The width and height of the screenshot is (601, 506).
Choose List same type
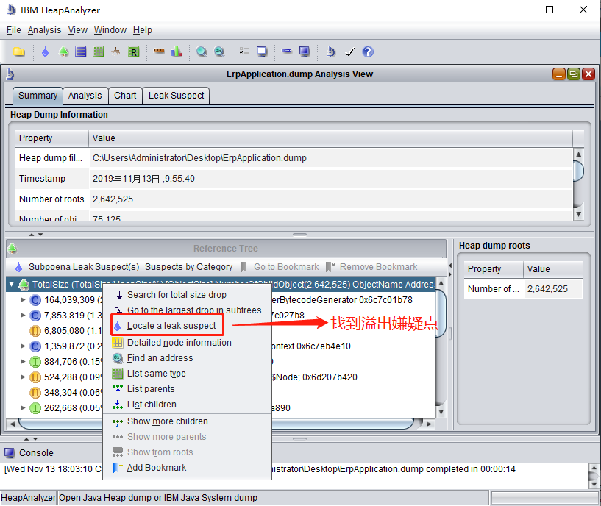coord(187,374)
